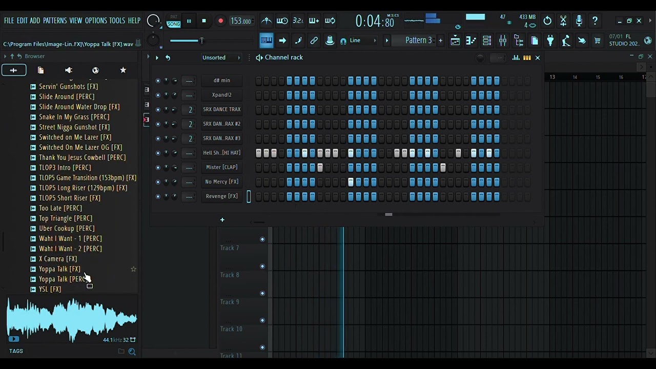Viewport: 656px width, 369px height.
Task: Select the browser files tab icon
Action: (x=41, y=70)
